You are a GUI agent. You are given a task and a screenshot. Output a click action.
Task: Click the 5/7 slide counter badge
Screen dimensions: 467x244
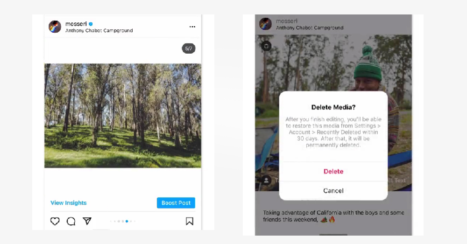pyautogui.click(x=189, y=49)
